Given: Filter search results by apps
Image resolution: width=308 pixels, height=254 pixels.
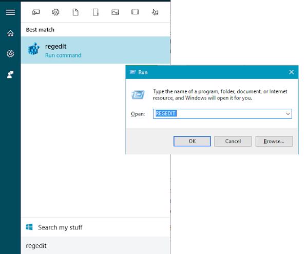Looking at the screenshot, I should coord(36,12).
